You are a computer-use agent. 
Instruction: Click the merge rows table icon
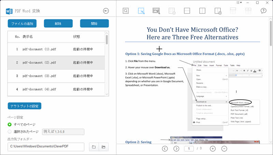(x=233, y=11)
